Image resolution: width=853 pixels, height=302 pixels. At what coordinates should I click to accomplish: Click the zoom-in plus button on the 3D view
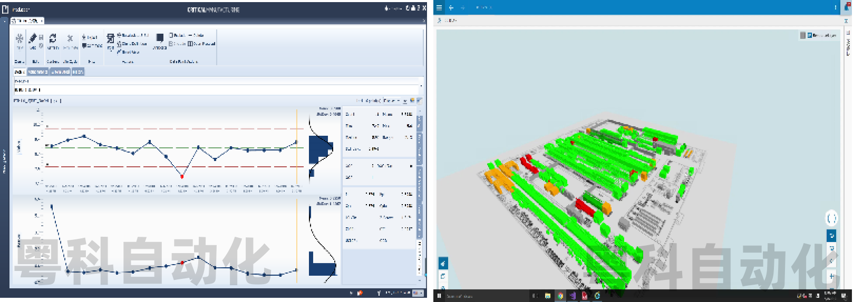(831, 276)
